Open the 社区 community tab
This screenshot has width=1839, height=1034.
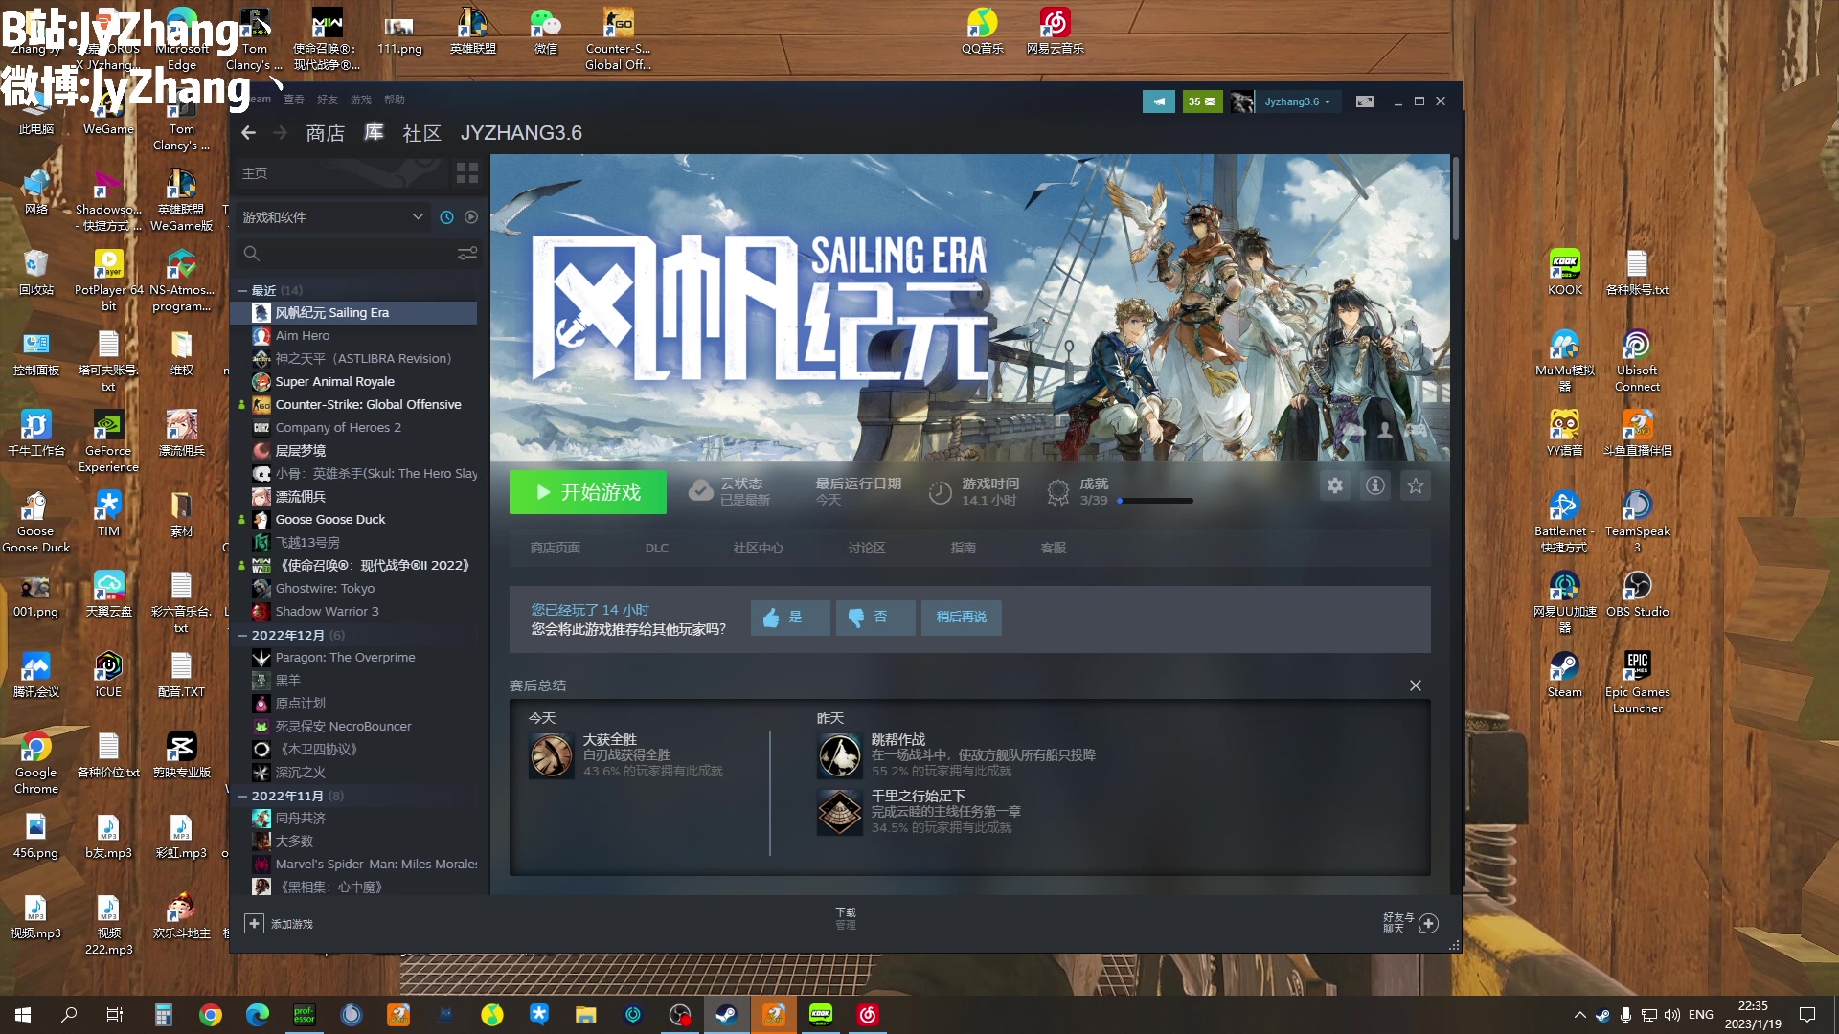(x=421, y=133)
